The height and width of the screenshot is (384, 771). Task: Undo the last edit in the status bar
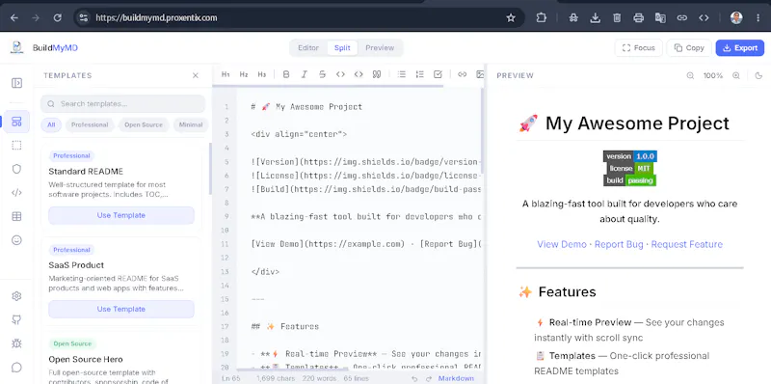(414, 378)
